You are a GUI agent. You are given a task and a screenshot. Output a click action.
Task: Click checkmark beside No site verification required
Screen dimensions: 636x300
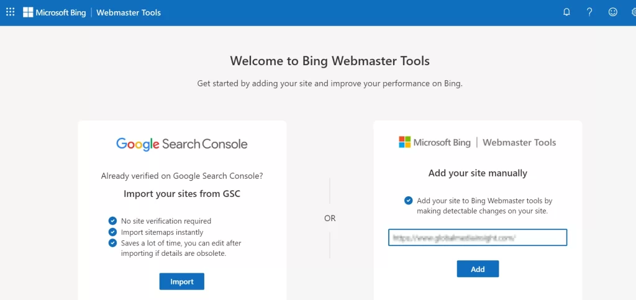click(112, 220)
